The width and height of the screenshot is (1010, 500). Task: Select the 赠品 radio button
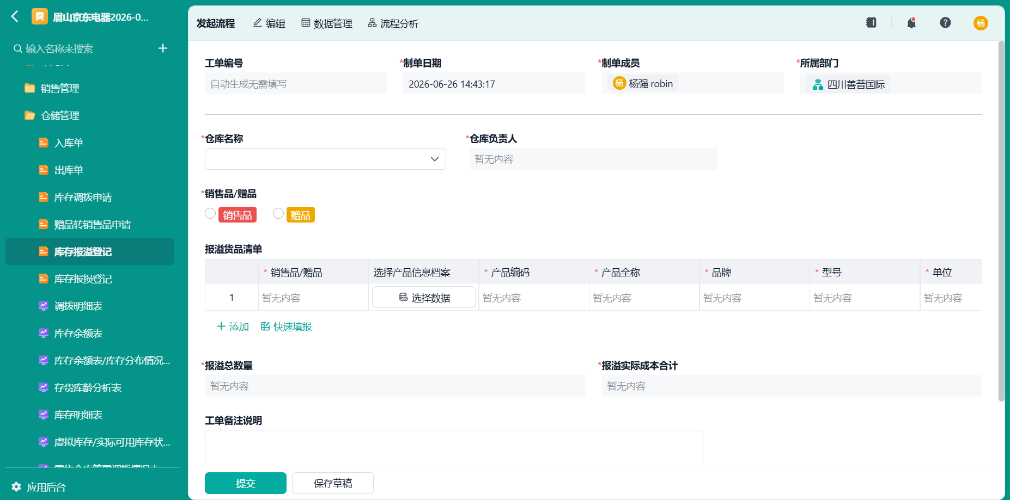tap(278, 213)
